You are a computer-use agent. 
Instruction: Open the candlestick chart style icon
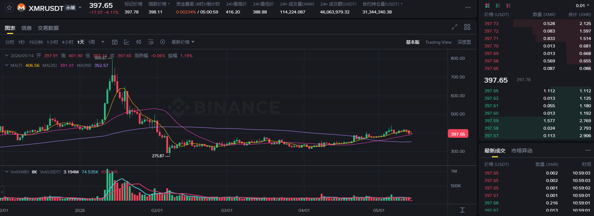pyautogui.click(x=139, y=42)
